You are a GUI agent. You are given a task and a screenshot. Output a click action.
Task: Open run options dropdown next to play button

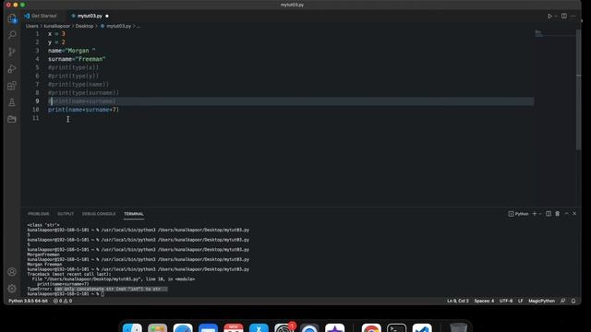[x=556, y=17]
